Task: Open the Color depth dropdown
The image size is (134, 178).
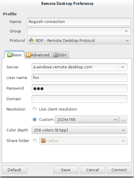Action: [x=79, y=130]
